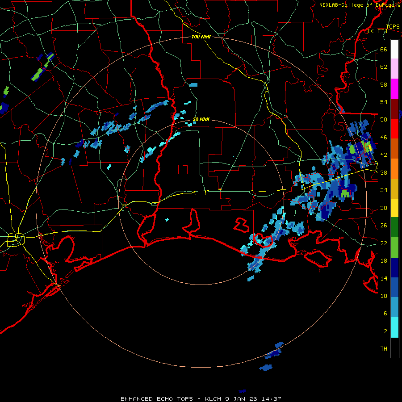
Task: Select the navy blue legend color block
Action: (394, 268)
